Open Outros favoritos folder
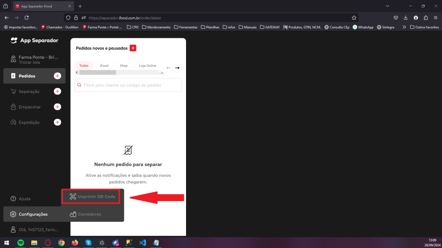Viewport: 442px width, 248px height. (424, 27)
